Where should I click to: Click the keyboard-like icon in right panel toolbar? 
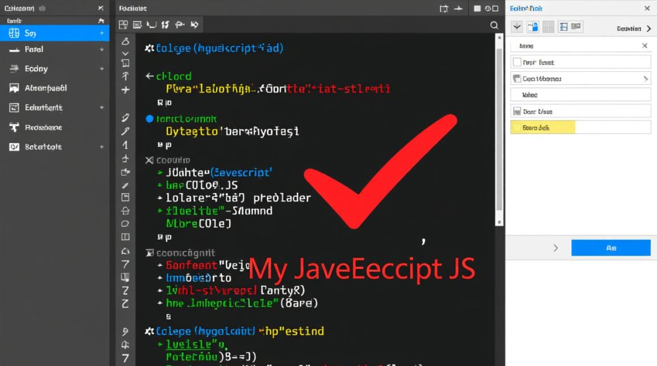coord(576,26)
